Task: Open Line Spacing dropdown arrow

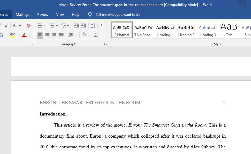Action: click(x=75, y=35)
